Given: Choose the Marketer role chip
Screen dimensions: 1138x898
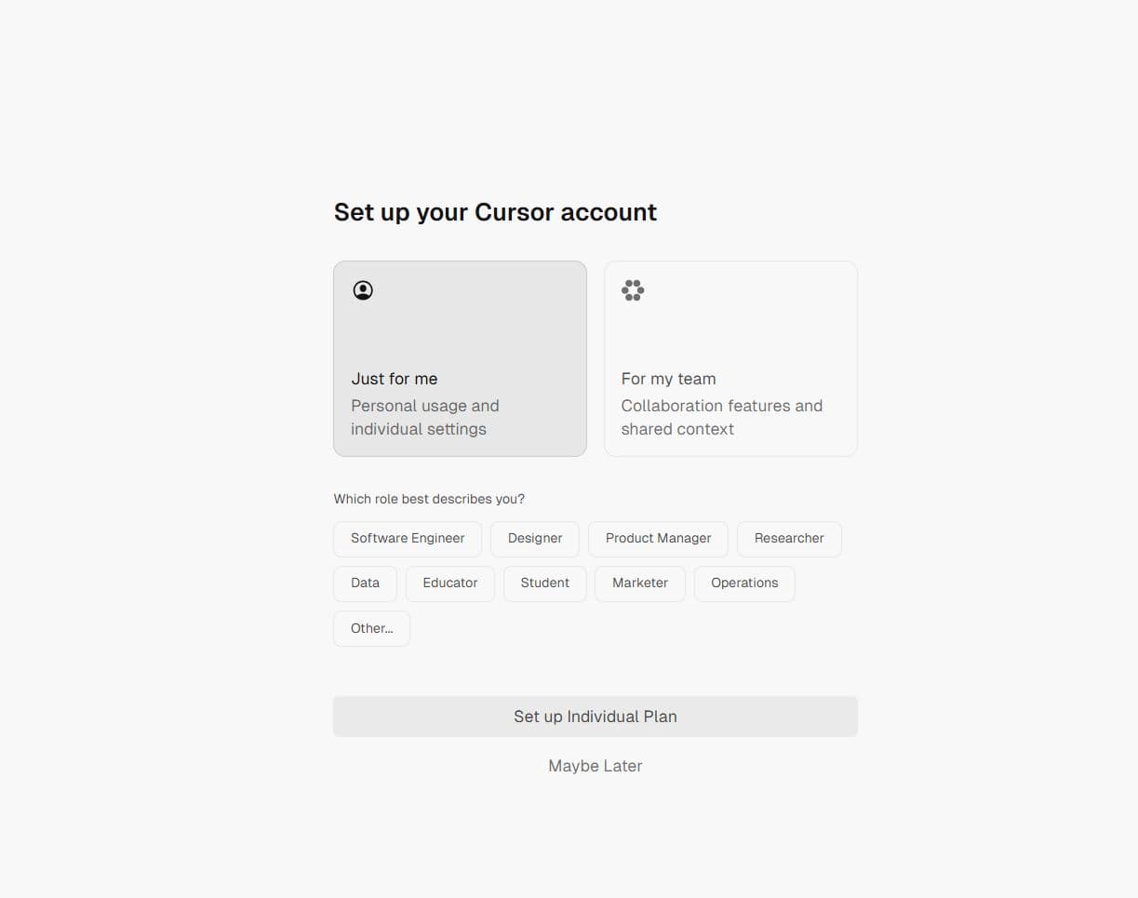Looking at the screenshot, I should [x=640, y=583].
